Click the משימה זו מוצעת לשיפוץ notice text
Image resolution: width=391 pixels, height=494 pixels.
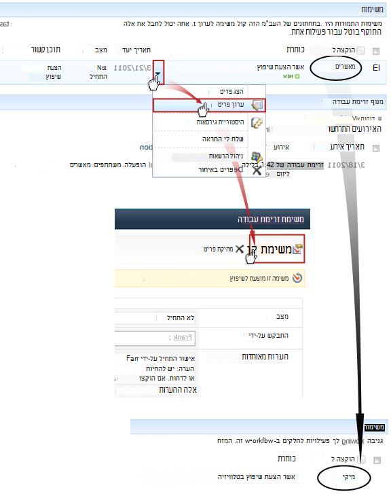tap(259, 278)
